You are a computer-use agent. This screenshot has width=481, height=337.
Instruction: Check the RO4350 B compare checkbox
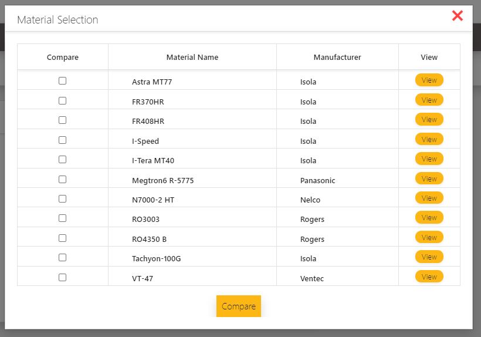pos(62,238)
